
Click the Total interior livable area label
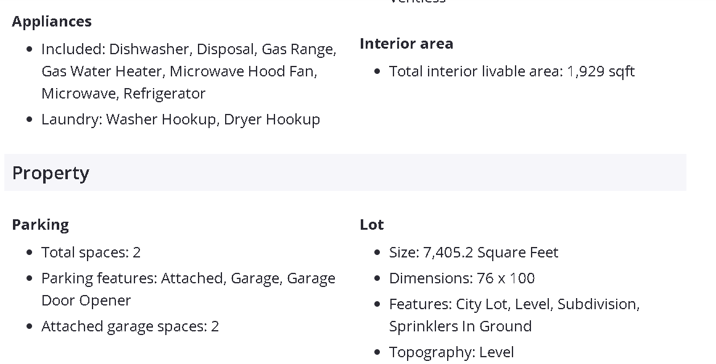click(x=475, y=71)
